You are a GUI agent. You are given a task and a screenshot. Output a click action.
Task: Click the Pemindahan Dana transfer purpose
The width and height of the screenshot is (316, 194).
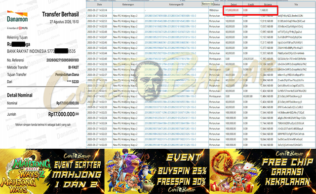[67, 74]
